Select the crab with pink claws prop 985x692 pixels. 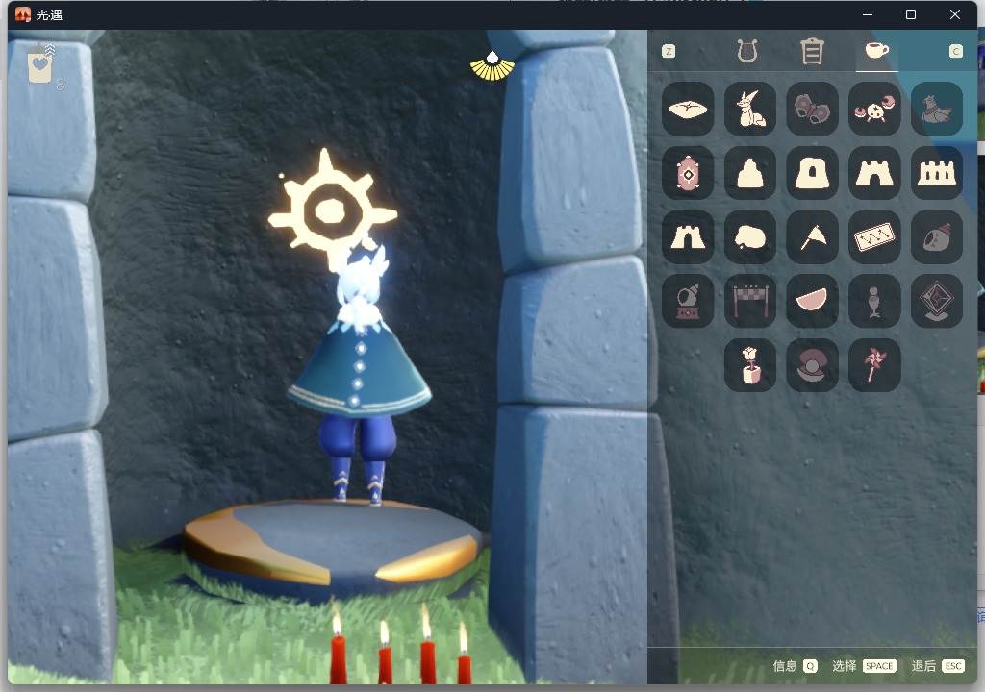[874, 109]
